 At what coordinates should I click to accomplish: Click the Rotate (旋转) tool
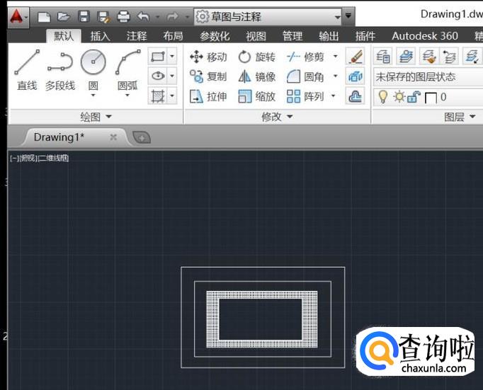(x=257, y=57)
